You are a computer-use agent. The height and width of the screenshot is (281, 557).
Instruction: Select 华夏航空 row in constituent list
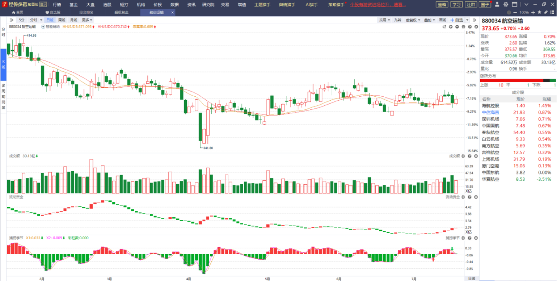[518, 179]
